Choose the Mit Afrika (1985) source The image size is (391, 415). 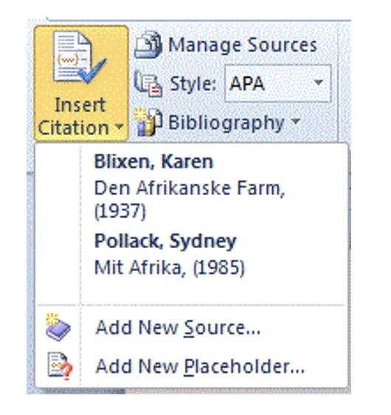170,268
